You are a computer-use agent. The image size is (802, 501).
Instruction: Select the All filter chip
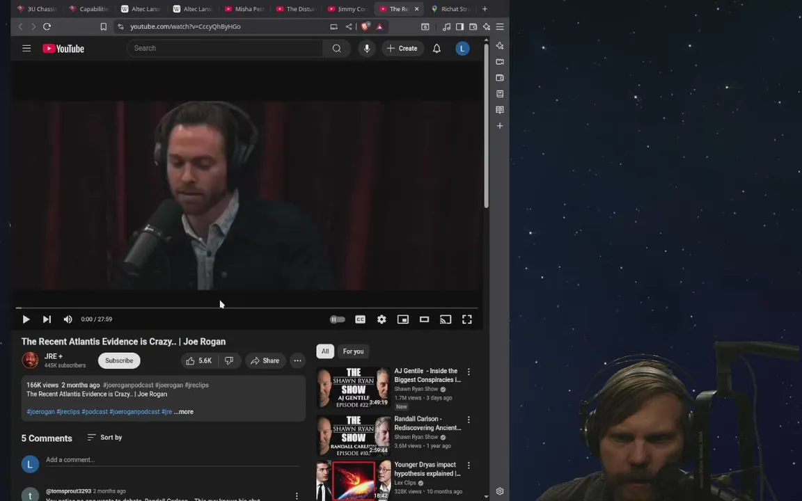pos(325,351)
